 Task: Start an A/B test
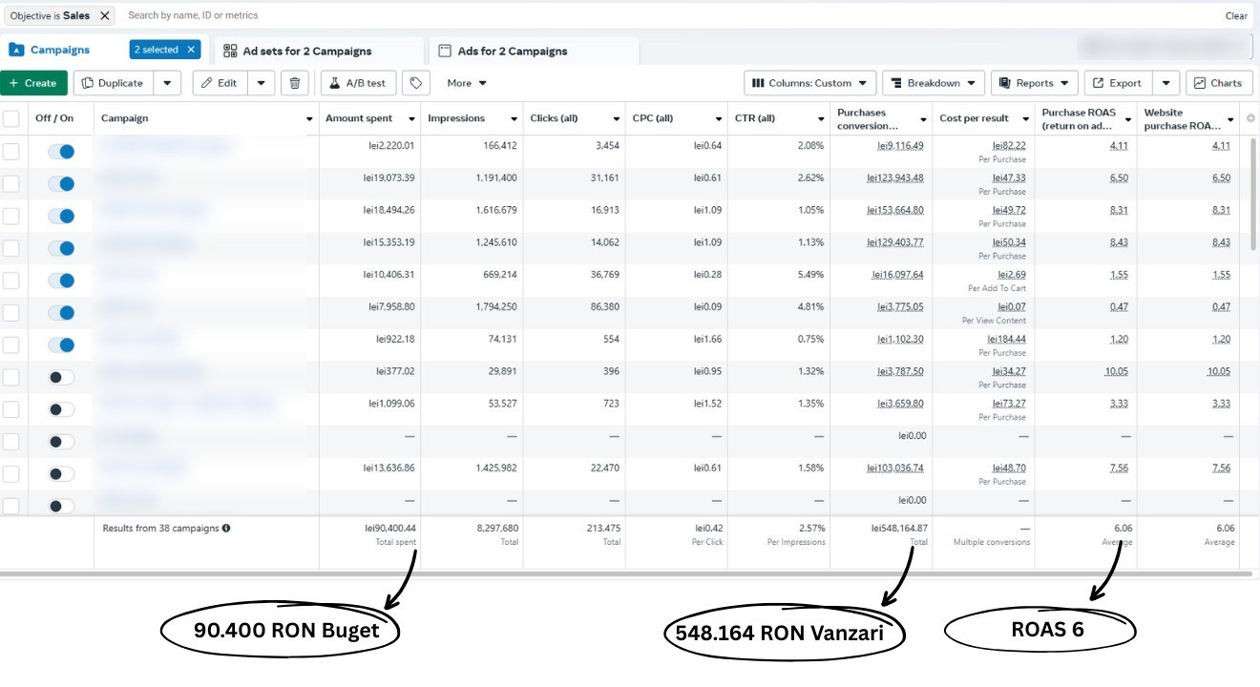click(358, 83)
